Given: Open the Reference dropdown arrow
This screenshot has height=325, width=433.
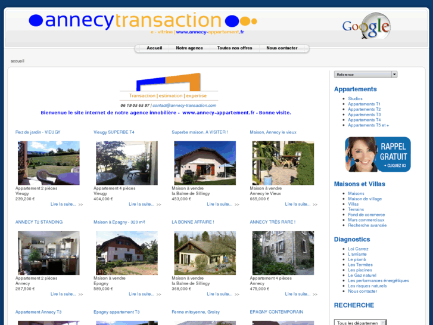Looking at the screenshot, I should coord(394,75).
